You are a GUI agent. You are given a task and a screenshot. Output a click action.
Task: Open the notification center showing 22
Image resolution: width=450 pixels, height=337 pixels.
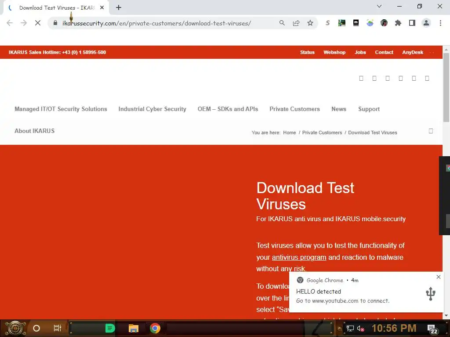(432, 329)
